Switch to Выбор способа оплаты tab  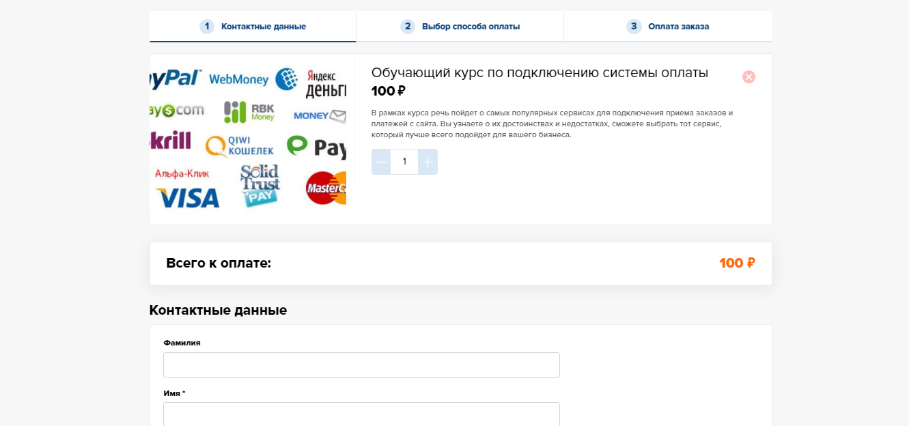coord(471,27)
